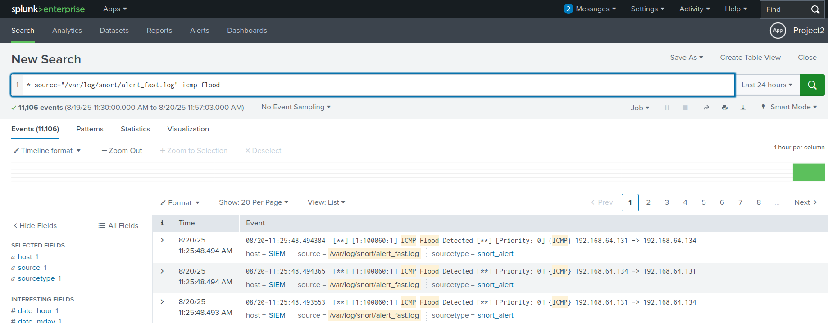Click Zoom Out on timeline
The image size is (828, 323).
tap(122, 151)
